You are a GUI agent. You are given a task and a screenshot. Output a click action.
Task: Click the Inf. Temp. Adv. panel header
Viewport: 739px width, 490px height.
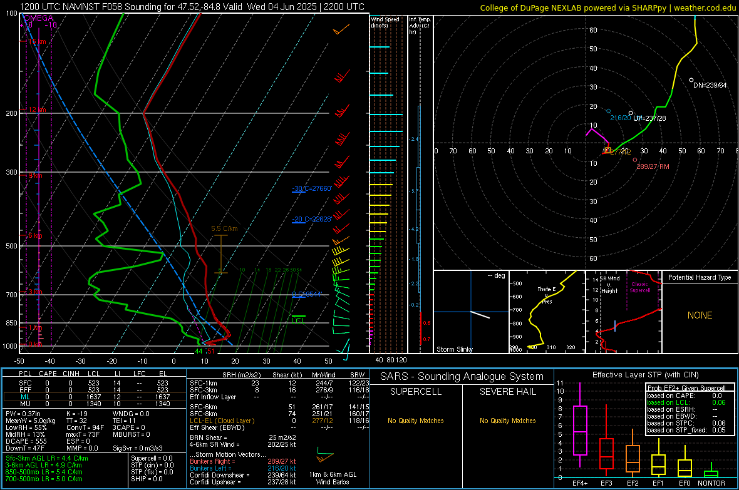click(x=420, y=26)
